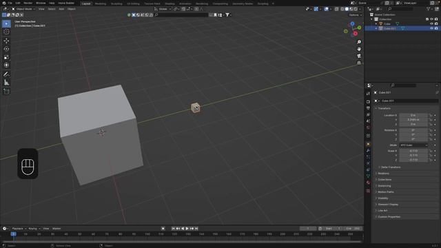Open the World properties tab
The height and width of the screenshot is (248, 441).
point(368,127)
